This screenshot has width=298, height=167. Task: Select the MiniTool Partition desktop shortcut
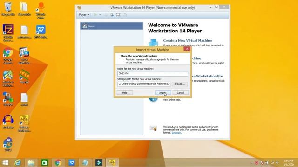tap(8, 78)
